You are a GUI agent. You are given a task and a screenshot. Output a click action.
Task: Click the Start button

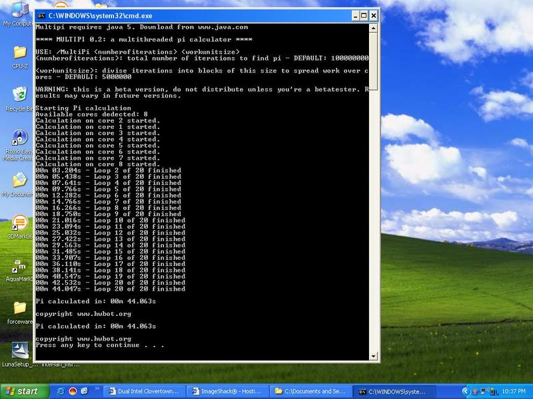point(25,392)
